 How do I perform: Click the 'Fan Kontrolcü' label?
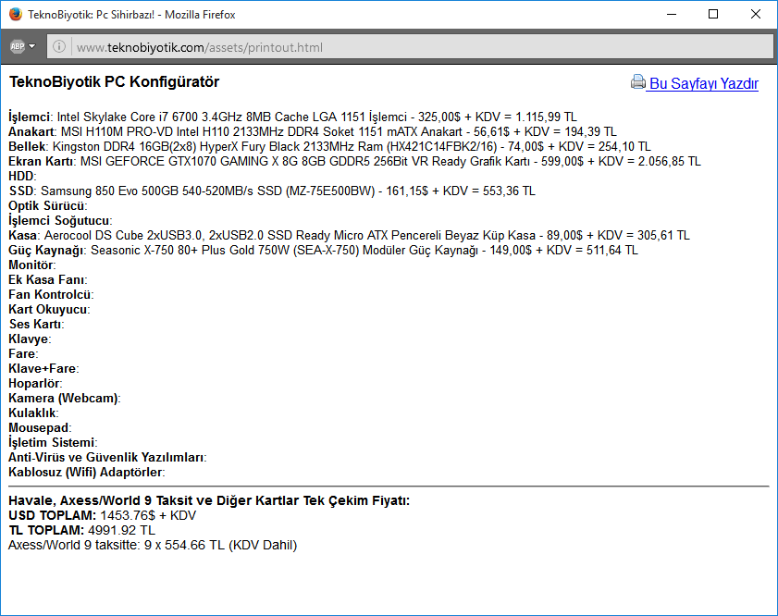(x=51, y=295)
